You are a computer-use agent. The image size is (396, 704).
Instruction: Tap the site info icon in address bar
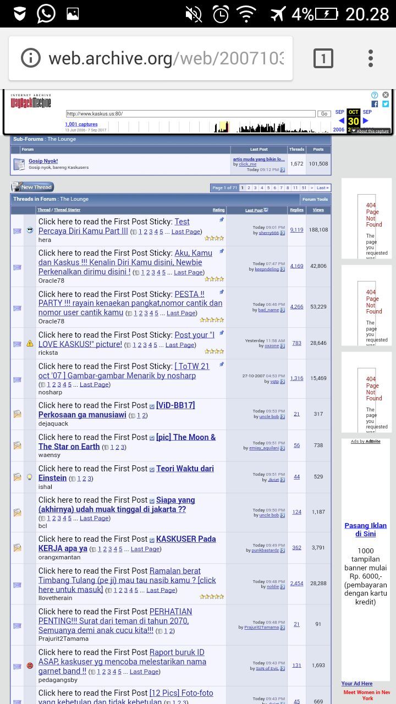(x=31, y=58)
